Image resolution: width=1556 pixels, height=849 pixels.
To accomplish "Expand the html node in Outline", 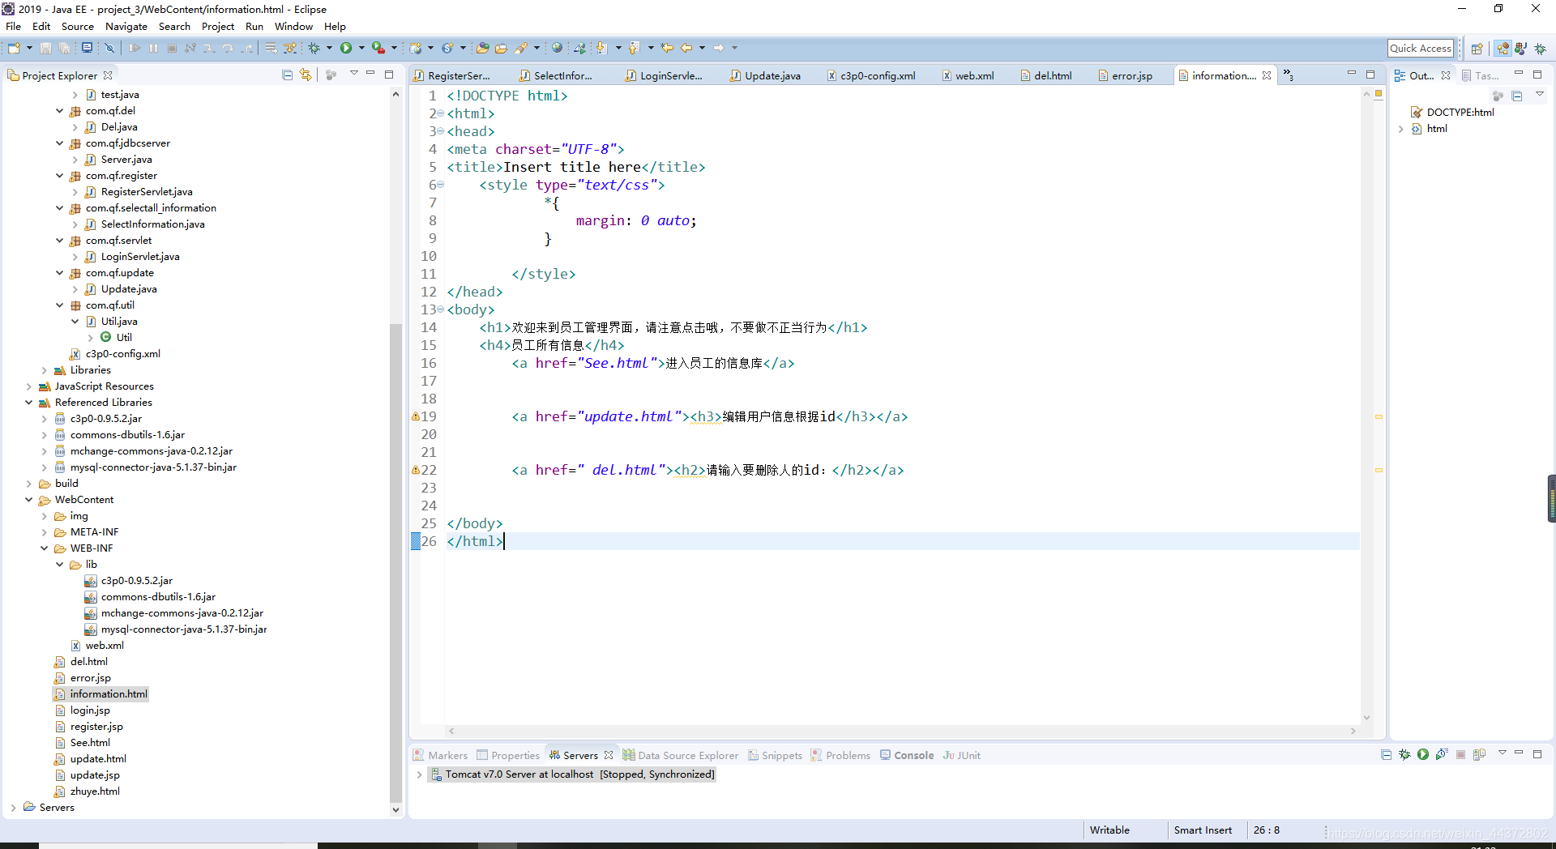I will 1400,129.
